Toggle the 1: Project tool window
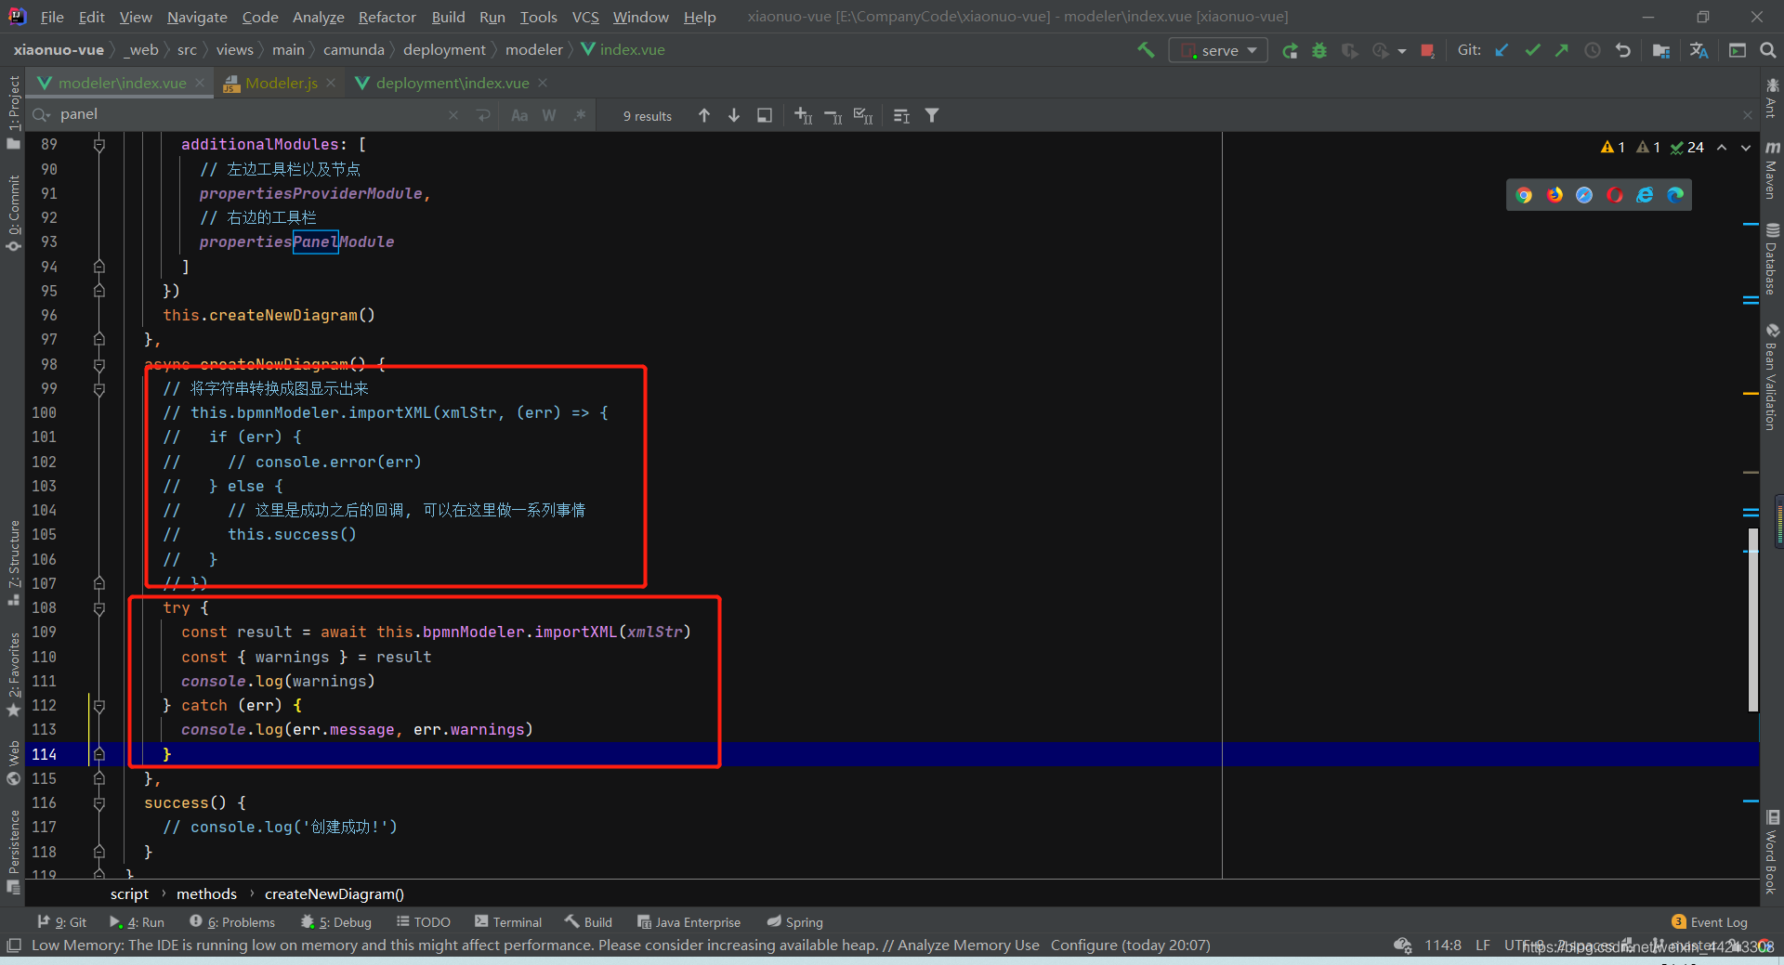Image resolution: width=1784 pixels, height=965 pixels. coord(13,111)
